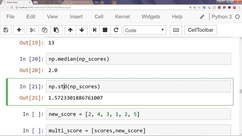Image resolution: width=242 pixels, height=136 pixels.
Task: Click the browser address bar URL
Action: click(45, 8)
